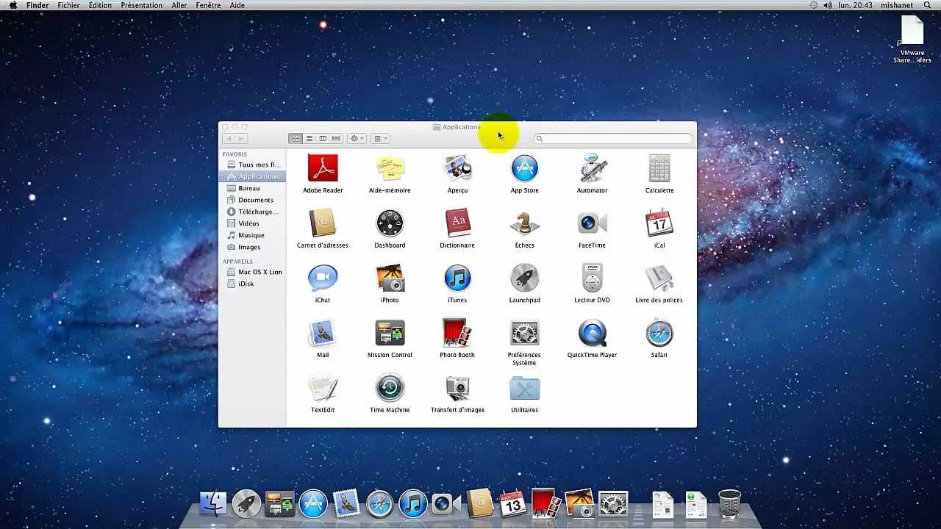Open the Fichier menu

tap(68, 5)
